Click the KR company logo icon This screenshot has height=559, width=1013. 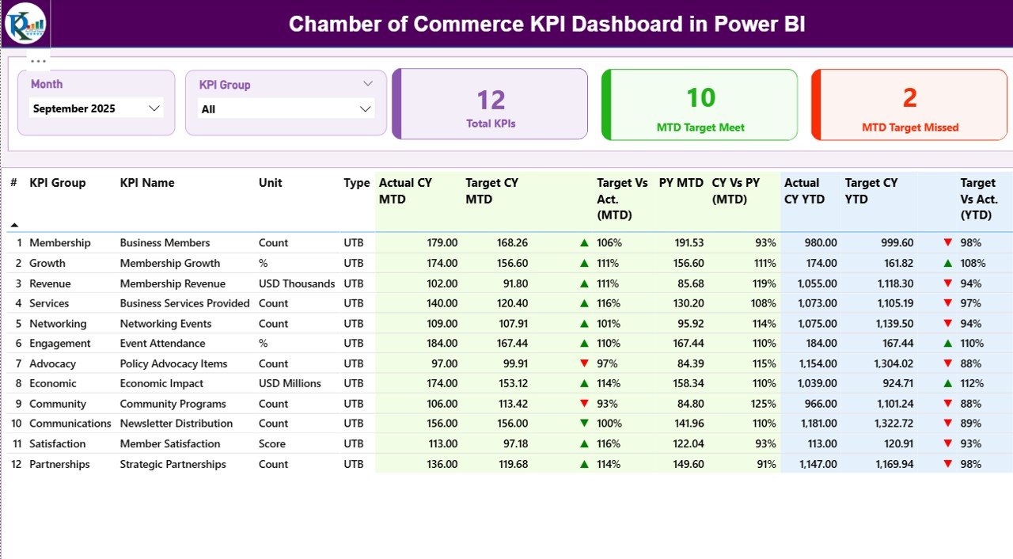[24, 24]
